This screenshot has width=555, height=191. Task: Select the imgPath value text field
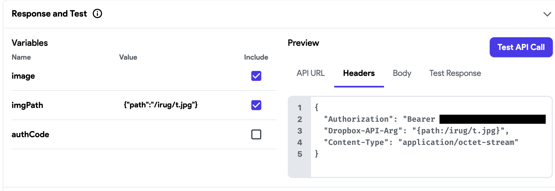160,105
